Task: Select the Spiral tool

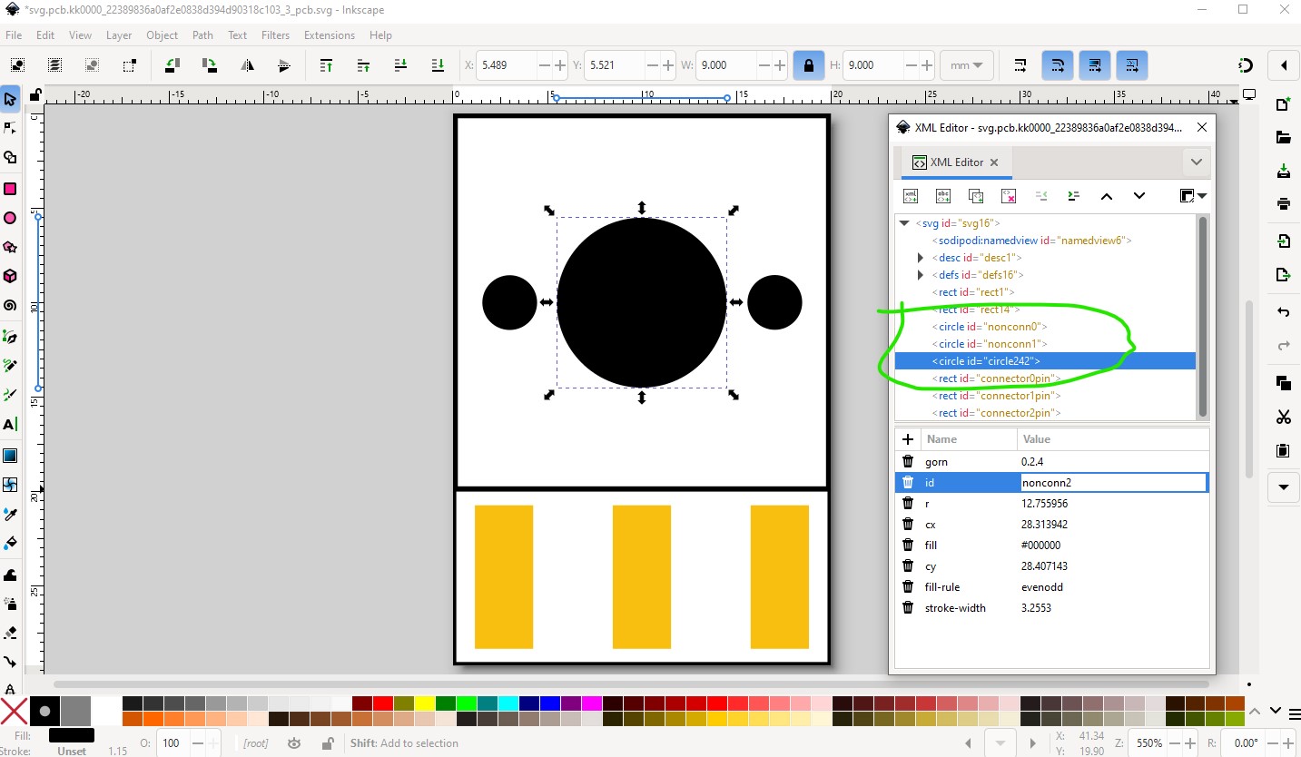Action: (10, 306)
